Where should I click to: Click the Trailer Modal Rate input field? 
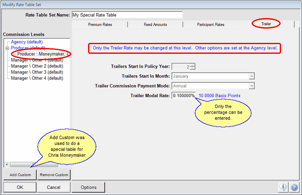[184, 96]
